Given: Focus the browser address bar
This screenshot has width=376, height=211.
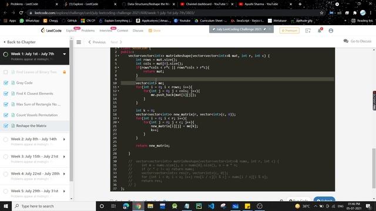Looking at the screenshot, I should click(173, 13).
